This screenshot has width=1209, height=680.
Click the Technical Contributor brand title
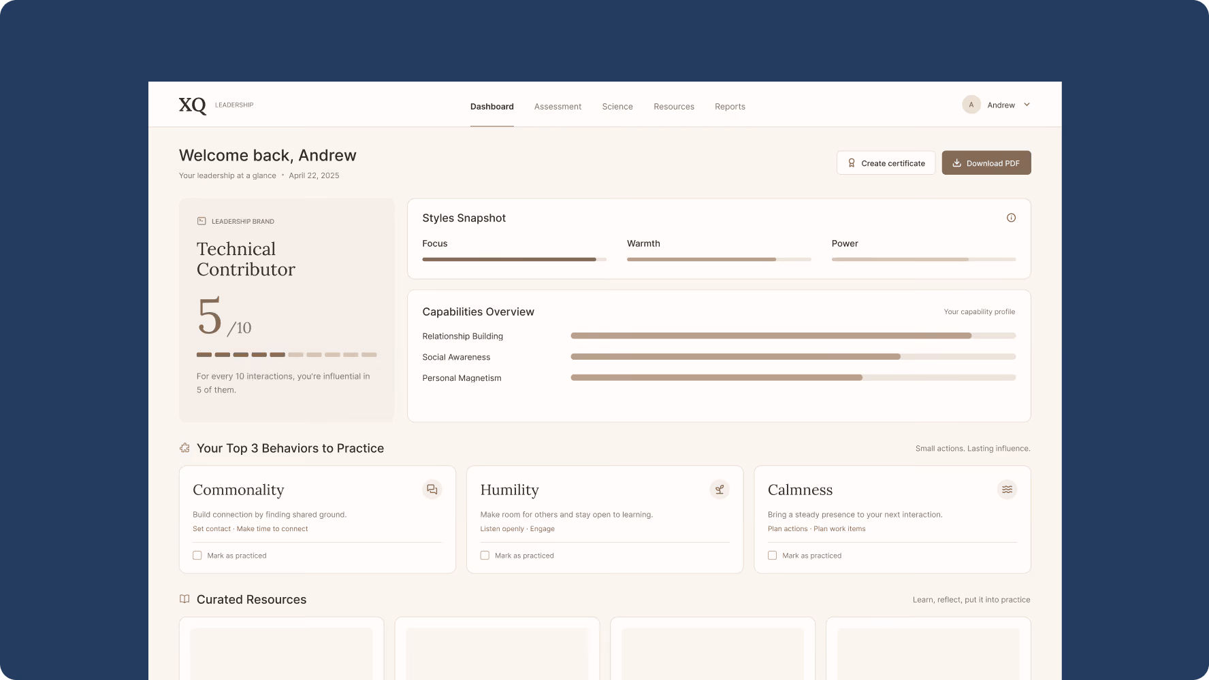tap(246, 259)
